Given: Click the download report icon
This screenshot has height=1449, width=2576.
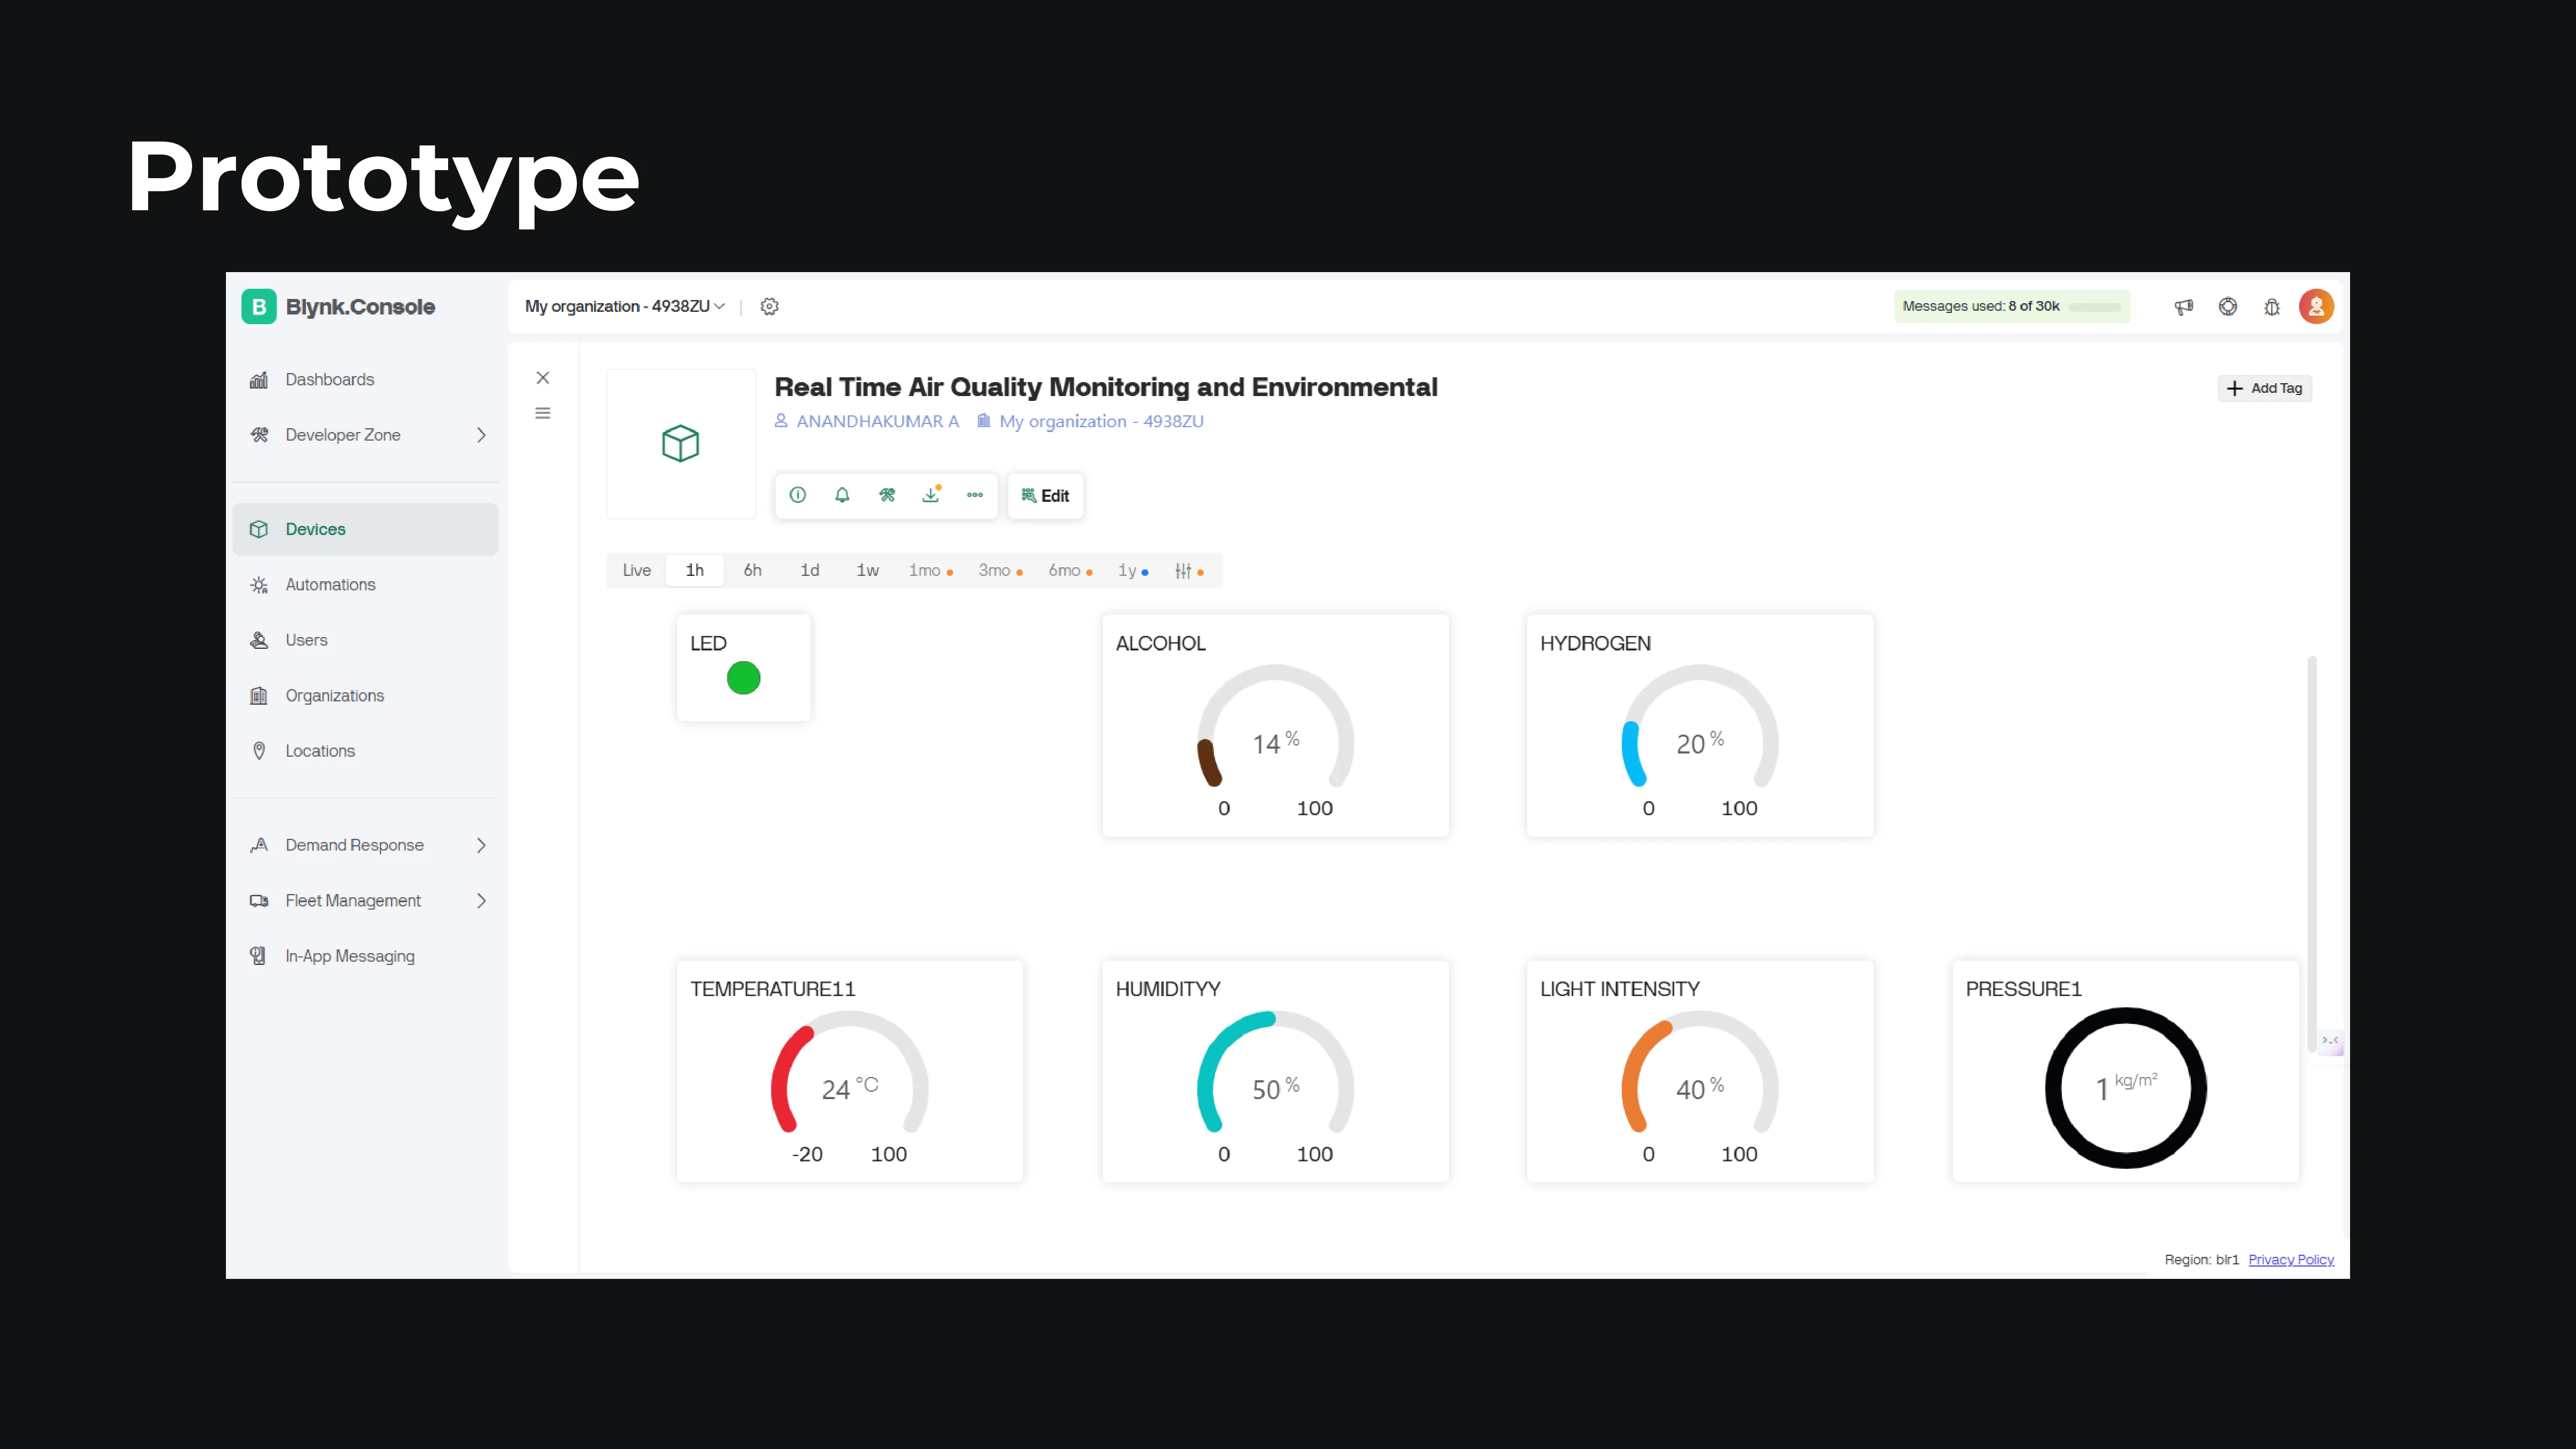Looking at the screenshot, I should click(x=931, y=495).
